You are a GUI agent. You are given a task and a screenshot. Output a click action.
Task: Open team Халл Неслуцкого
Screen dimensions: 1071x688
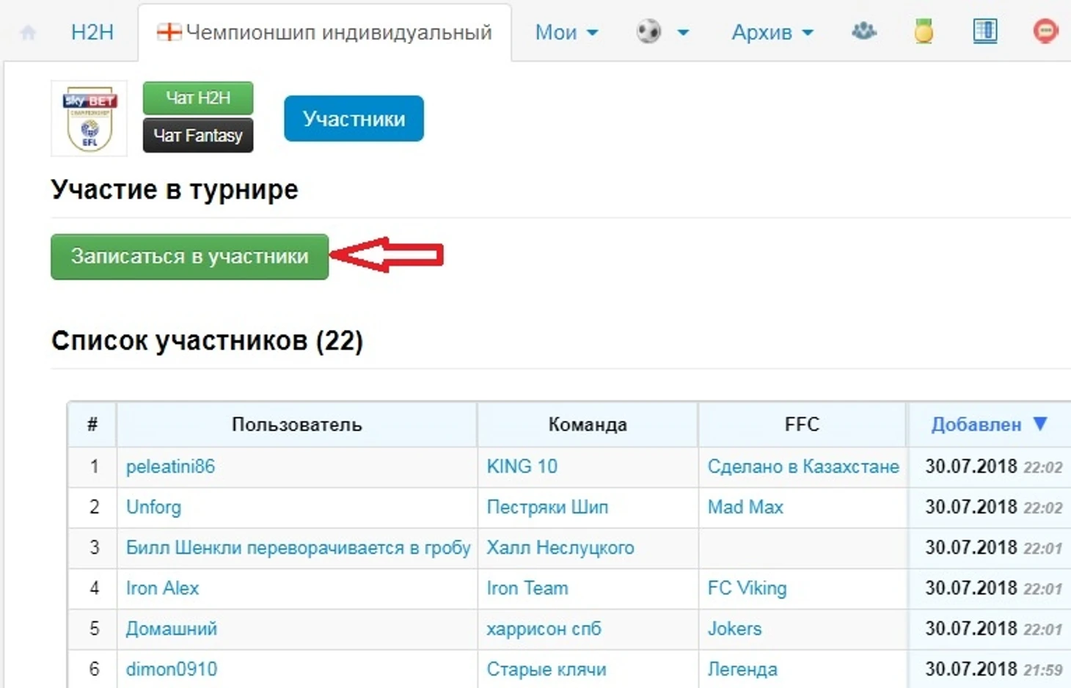(560, 548)
